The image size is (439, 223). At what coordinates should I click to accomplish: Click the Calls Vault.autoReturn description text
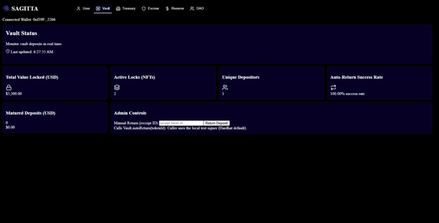pyautogui.click(x=180, y=128)
